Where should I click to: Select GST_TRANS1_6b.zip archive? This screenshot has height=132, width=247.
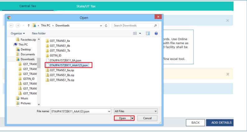(60, 75)
